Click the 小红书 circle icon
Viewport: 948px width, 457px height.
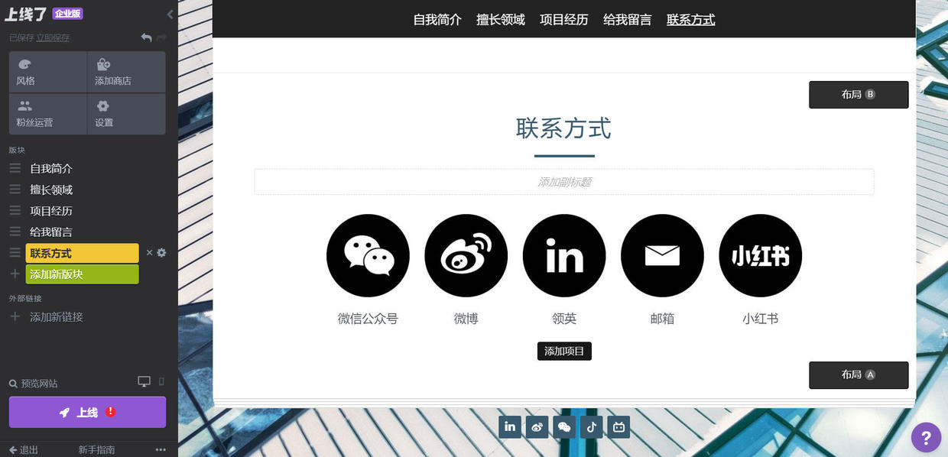[760, 255]
